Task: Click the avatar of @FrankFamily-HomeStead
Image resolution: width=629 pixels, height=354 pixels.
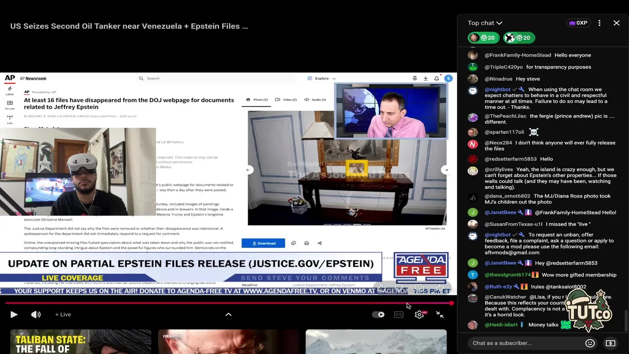Action: coord(473,55)
